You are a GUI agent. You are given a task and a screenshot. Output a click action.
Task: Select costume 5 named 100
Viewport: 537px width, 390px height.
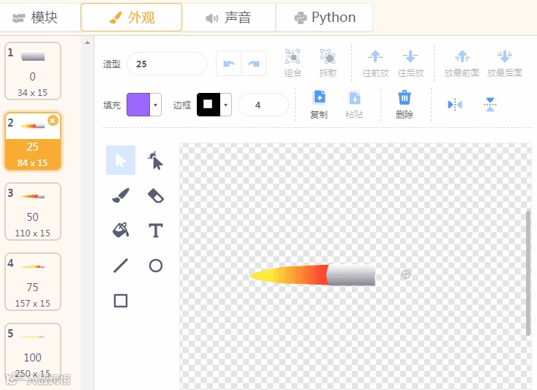[x=33, y=352]
